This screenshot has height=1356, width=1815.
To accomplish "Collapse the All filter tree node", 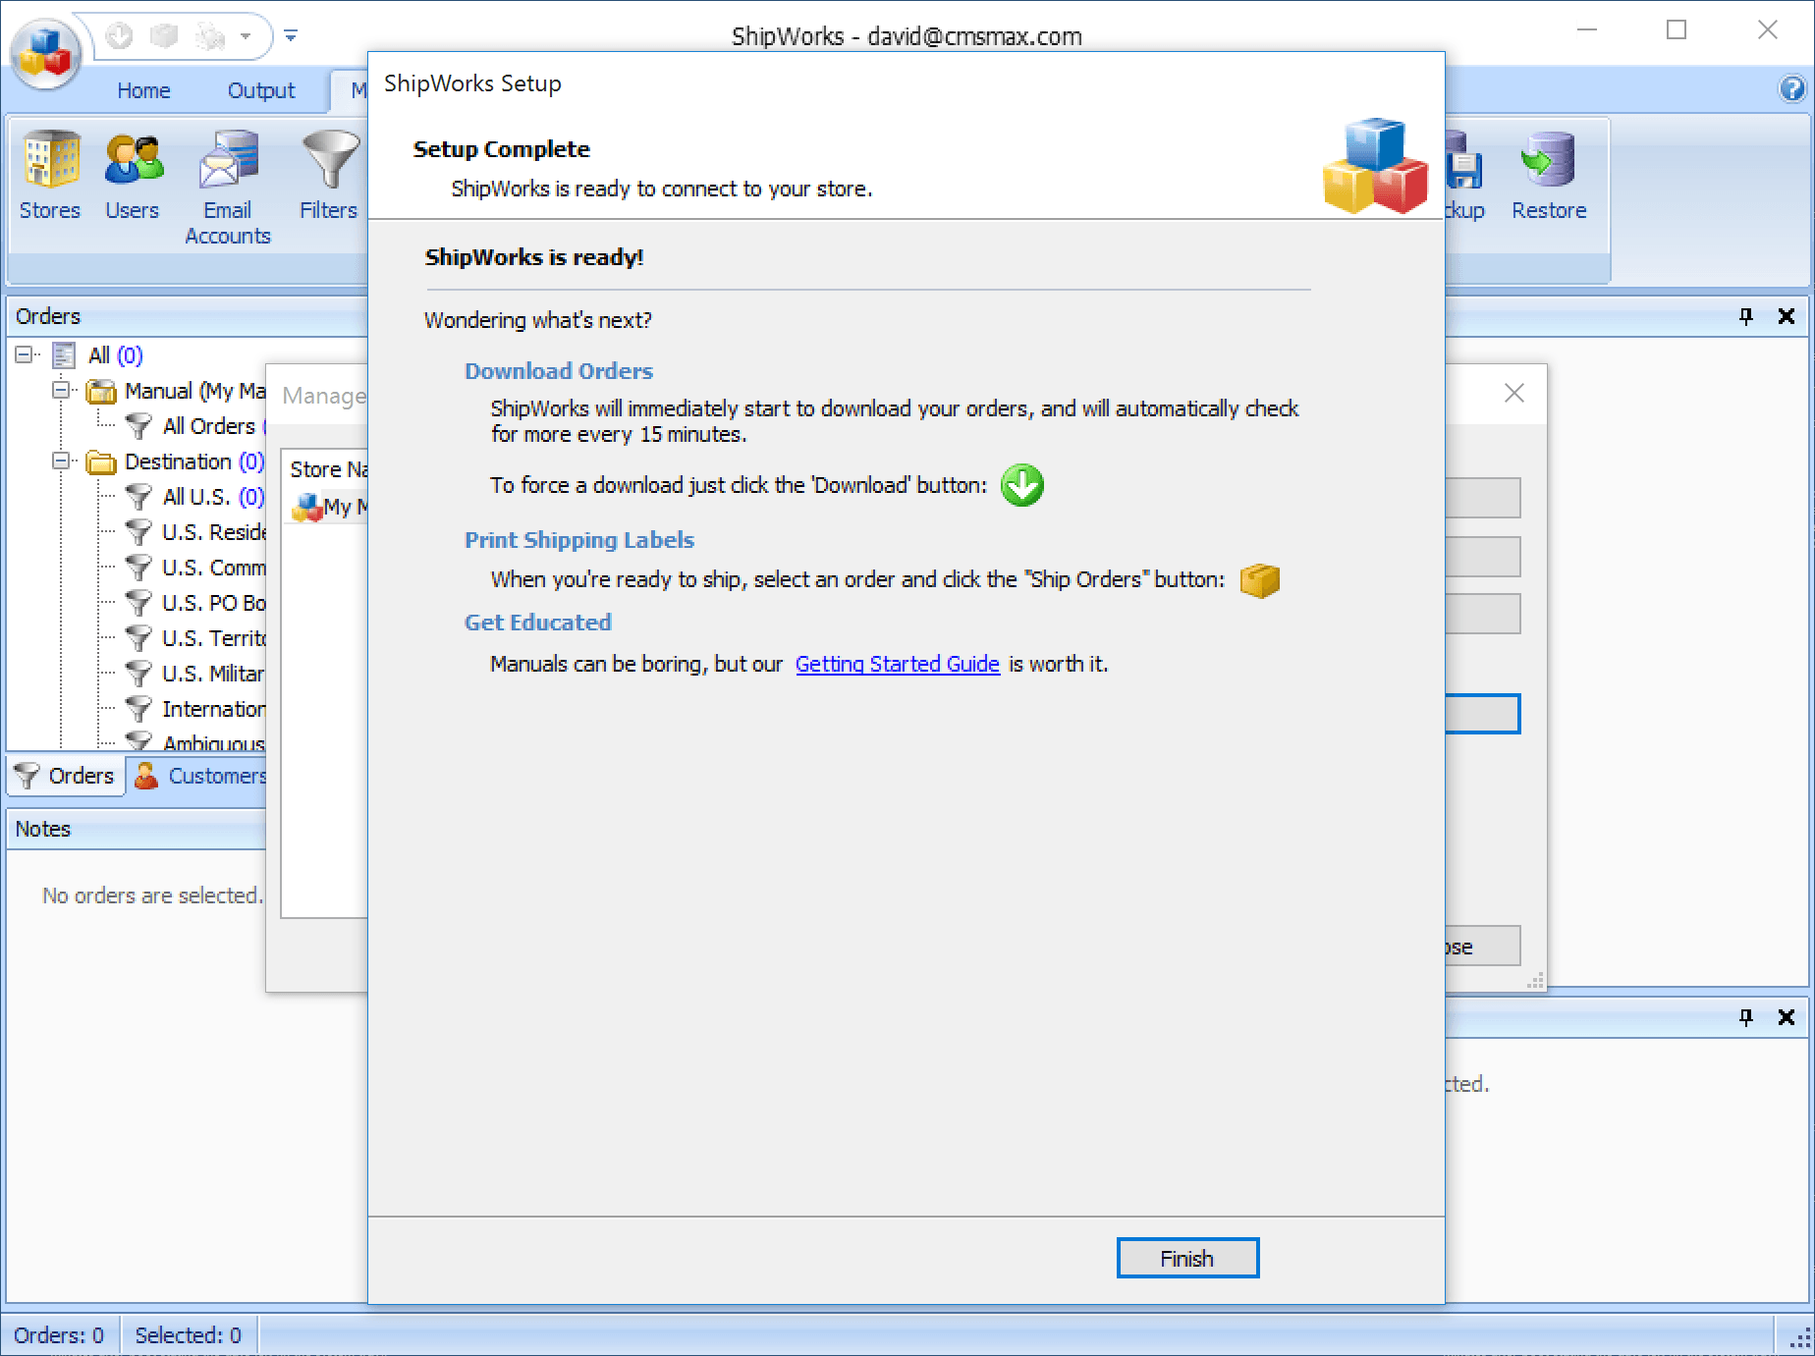I will 24,354.
